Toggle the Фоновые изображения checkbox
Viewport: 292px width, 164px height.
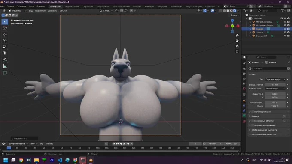click(x=252, y=125)
